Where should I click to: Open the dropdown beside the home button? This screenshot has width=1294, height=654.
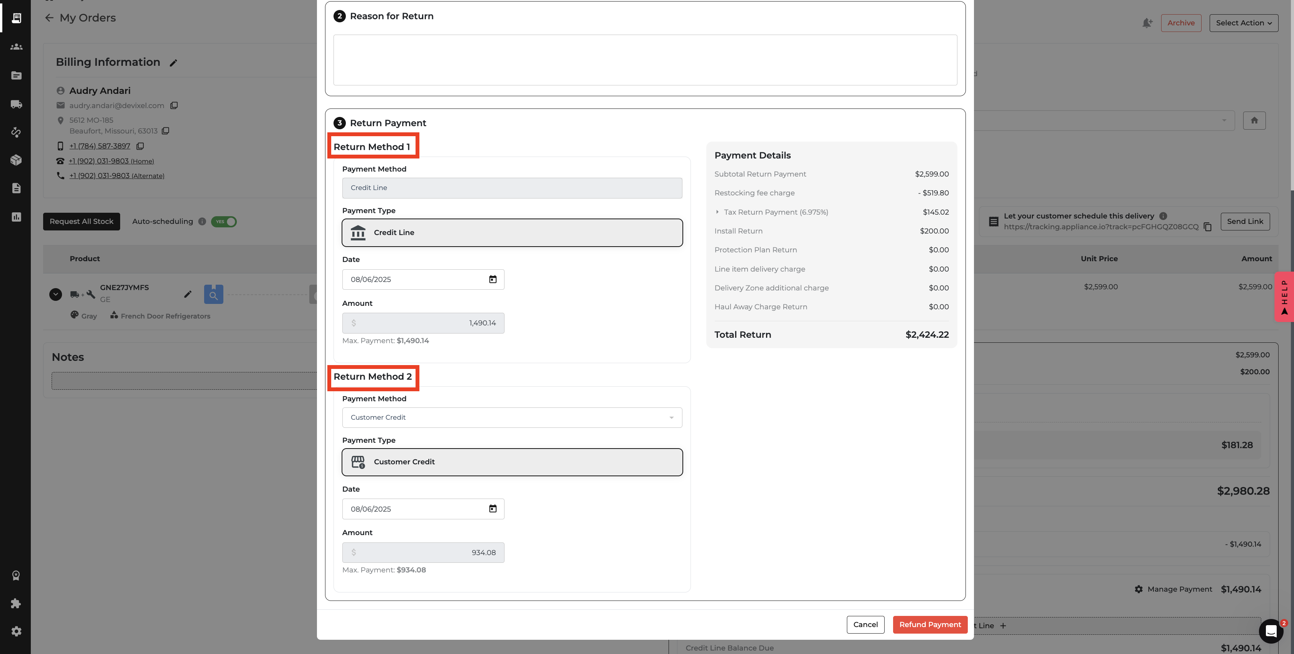pyautogui.click(x=1224, y=120)
